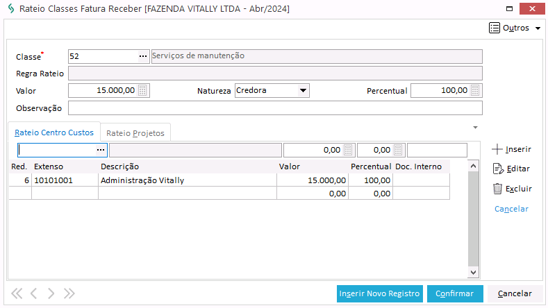
Task: Go to previous record
Action: [33, 293]
